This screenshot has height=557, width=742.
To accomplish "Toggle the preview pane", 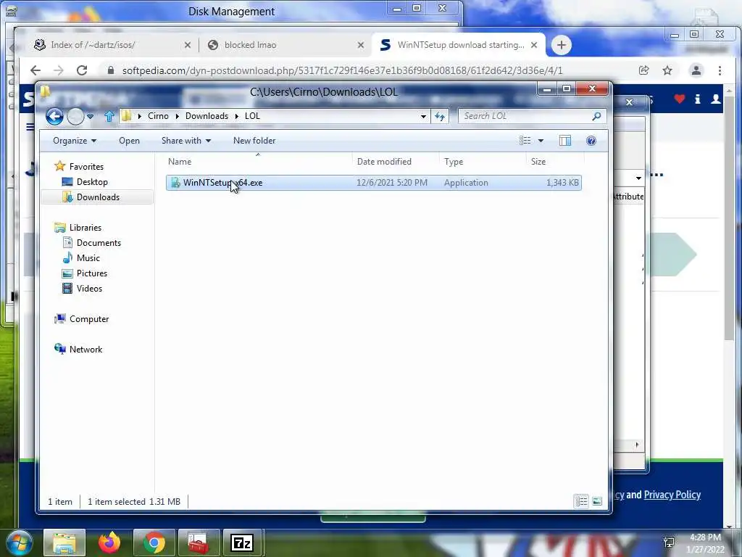I will (x=565, y=141).
